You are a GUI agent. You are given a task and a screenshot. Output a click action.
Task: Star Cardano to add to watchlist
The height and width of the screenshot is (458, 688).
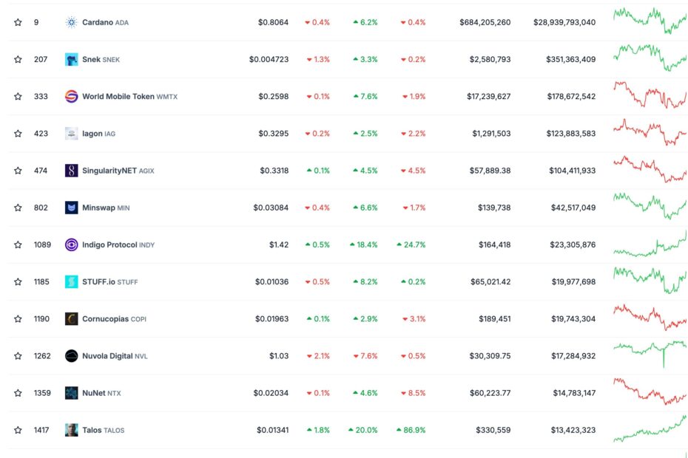(x=18, y=22)
